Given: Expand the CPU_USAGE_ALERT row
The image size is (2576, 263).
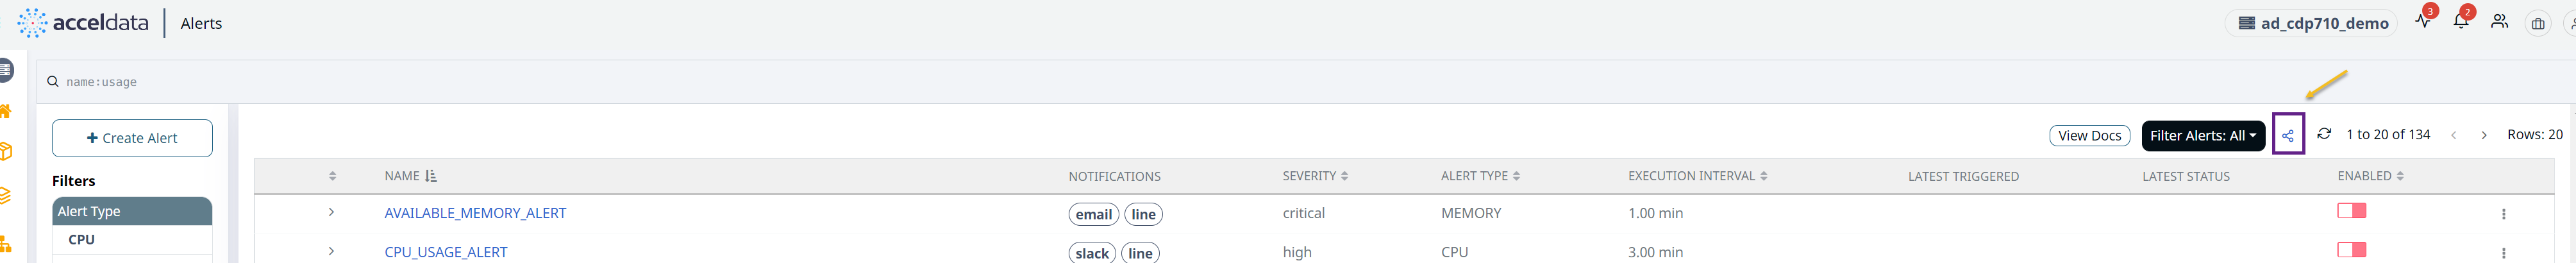Looking at the screenshot, I should coord(331,251).
